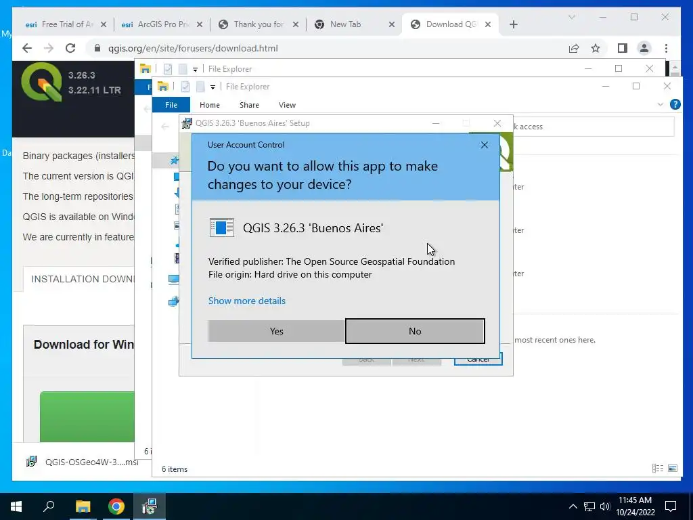Switch to large icons view in File Explorer
Image resolution: width=693 pixels, height=520 pixels.
point(673,469)
